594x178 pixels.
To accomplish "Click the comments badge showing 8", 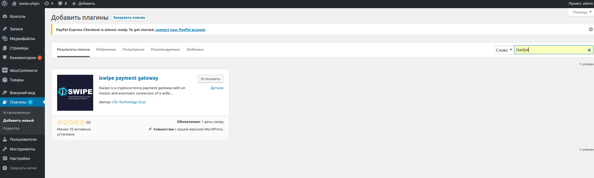I will (40, 58).
